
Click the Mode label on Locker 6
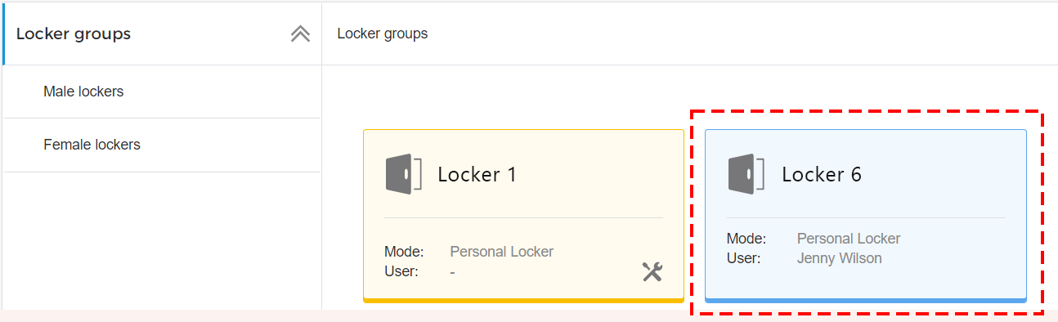pos(746,239)
